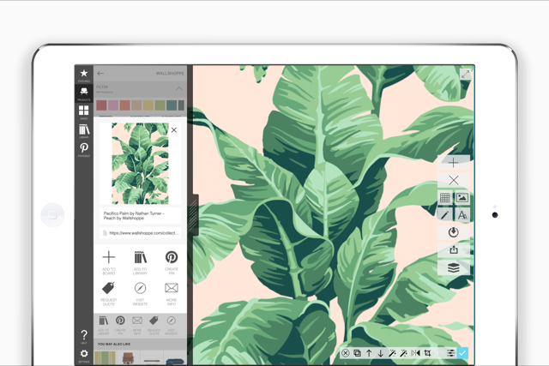The width and height of the screenshot is (549, 366).
Task: Click Add to Board plus button
Action: click(109, 262)
